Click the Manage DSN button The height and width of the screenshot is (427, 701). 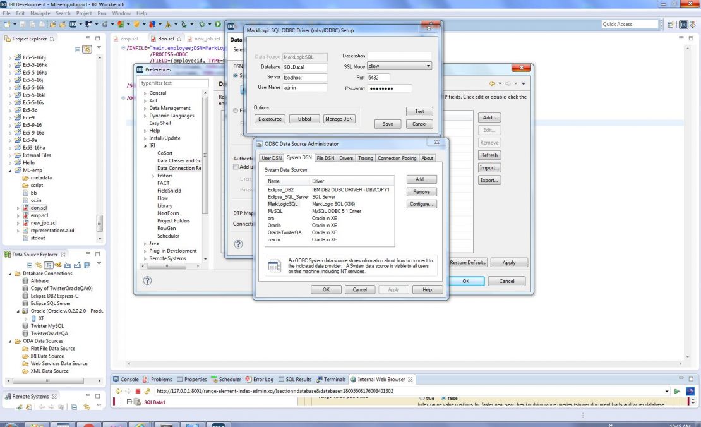tap(339, 119)
